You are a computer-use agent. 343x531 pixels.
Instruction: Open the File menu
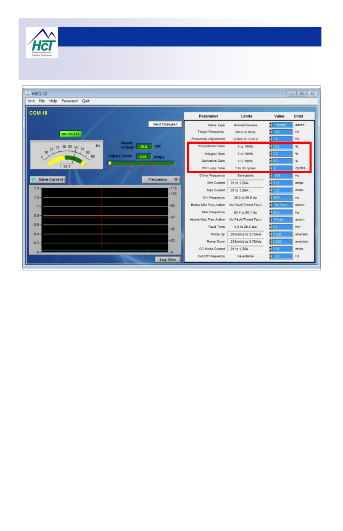[42, 101]
